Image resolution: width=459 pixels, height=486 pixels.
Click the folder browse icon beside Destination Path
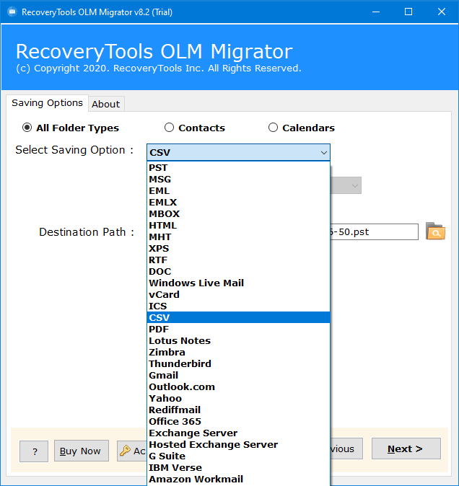click(x=435, y=231)
